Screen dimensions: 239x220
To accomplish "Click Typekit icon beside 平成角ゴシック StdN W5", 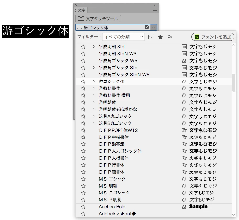I will coord(184,75).
